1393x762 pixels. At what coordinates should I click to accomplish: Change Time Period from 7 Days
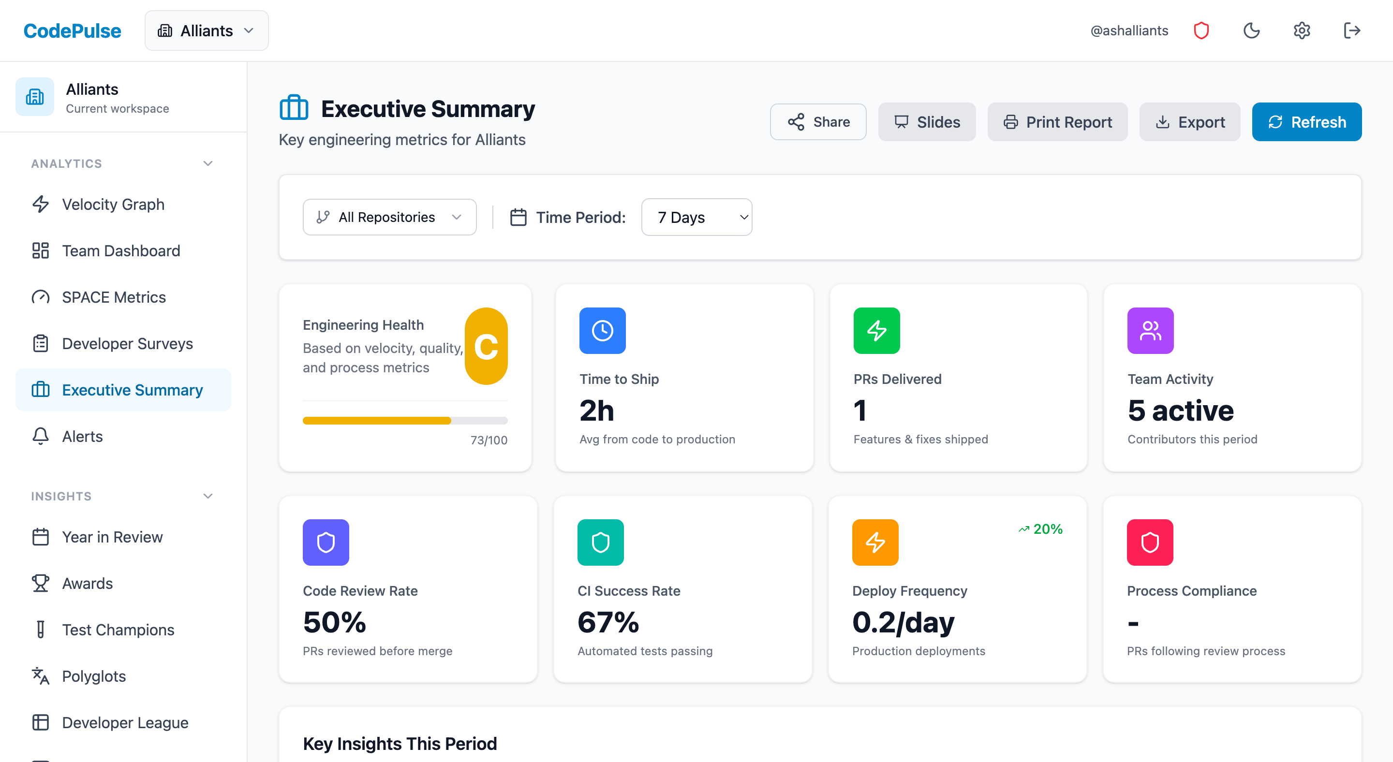click(696, 217)
